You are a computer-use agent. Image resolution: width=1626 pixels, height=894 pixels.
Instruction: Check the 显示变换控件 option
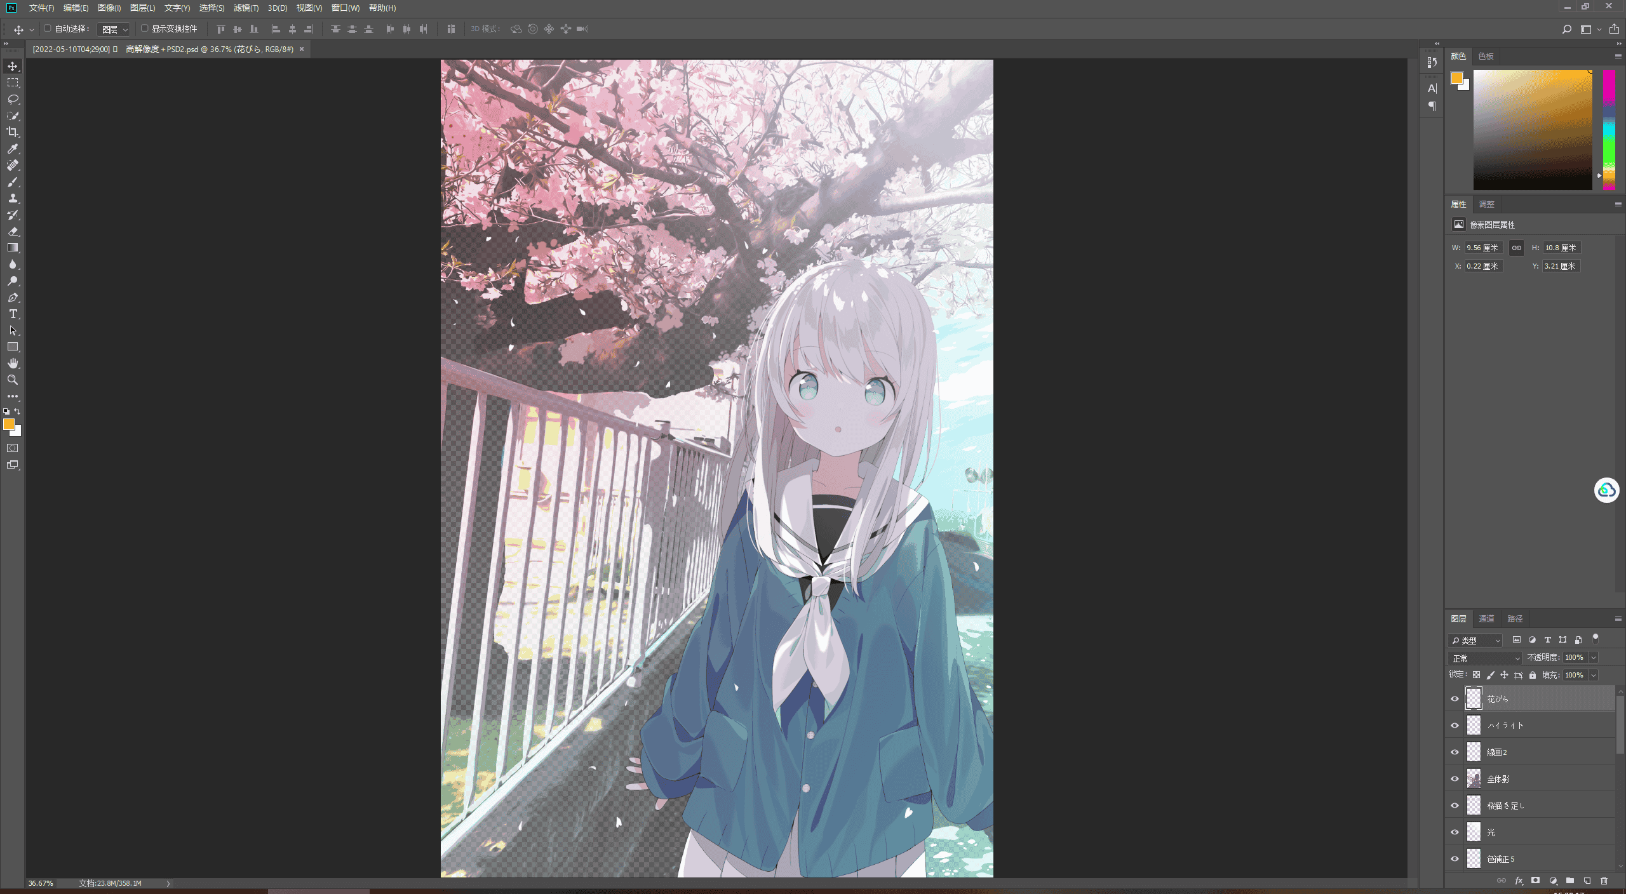click(145, 29)
